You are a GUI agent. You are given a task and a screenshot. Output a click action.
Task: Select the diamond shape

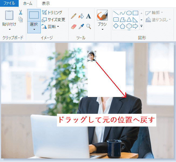[x=116, y=26]
